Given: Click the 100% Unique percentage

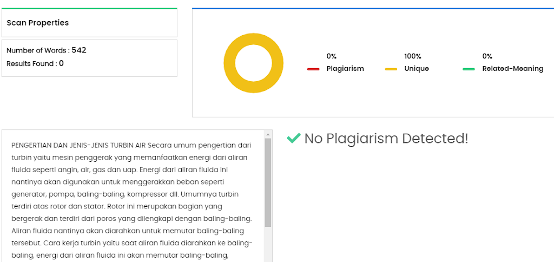Looking at the screenshot, I should (x=412, y=56).
